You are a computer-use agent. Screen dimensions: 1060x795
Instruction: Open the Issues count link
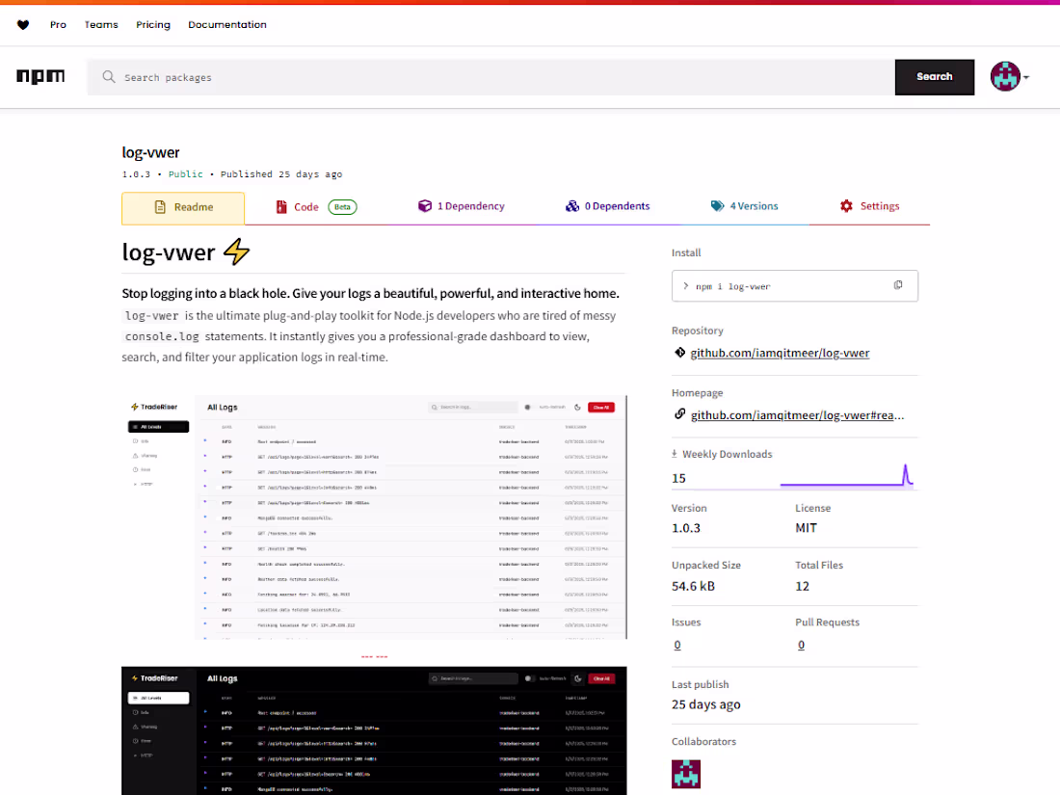click(677, 644)
